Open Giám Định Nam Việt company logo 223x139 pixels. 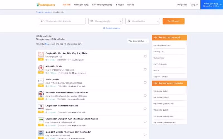coord(41,133)
